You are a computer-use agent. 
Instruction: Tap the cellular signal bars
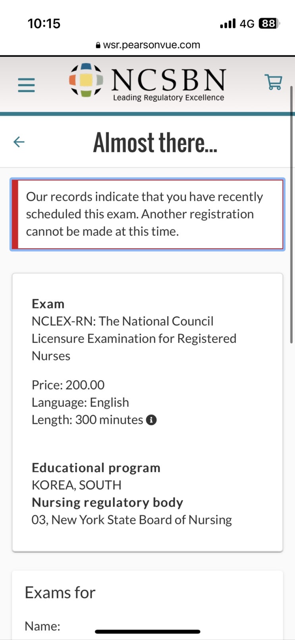(228, 24)
